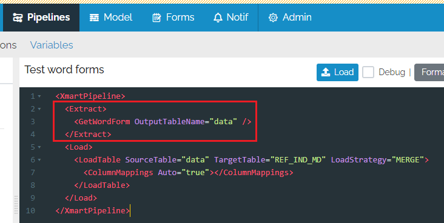
Task: Click the Notif bell icon
Action: [218, 18]
